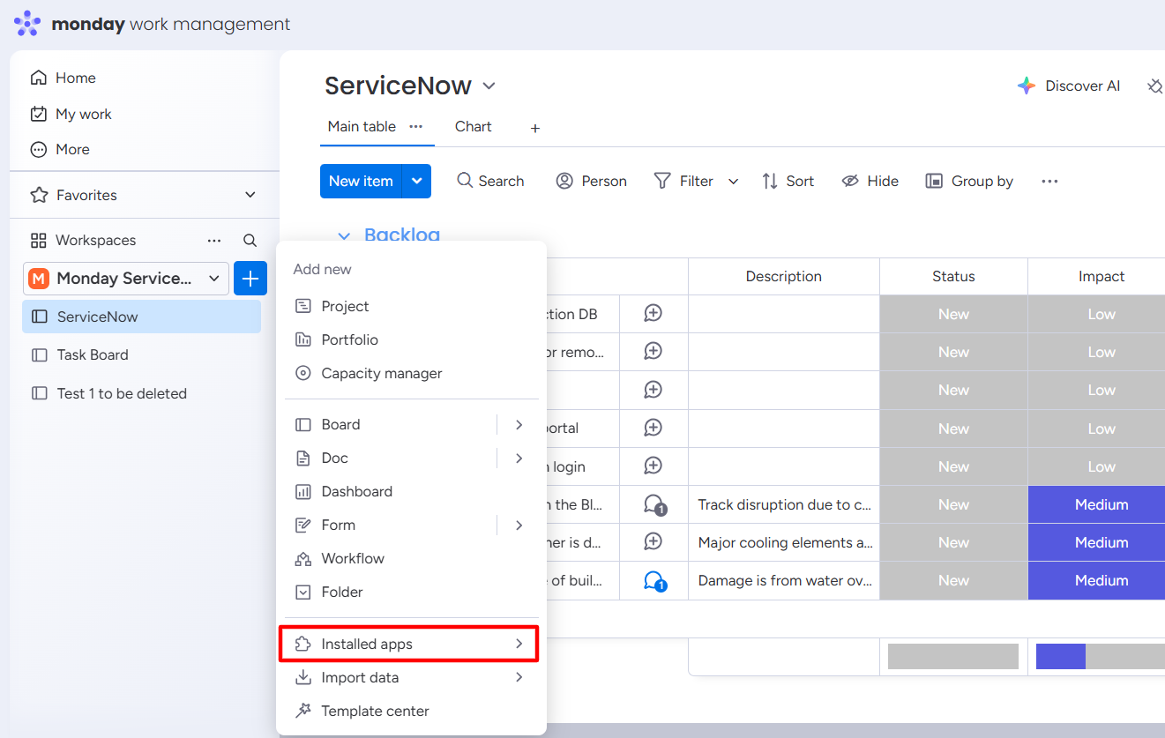
Task: Open conversation for the 'login' row
Action: tap(653, 466)
